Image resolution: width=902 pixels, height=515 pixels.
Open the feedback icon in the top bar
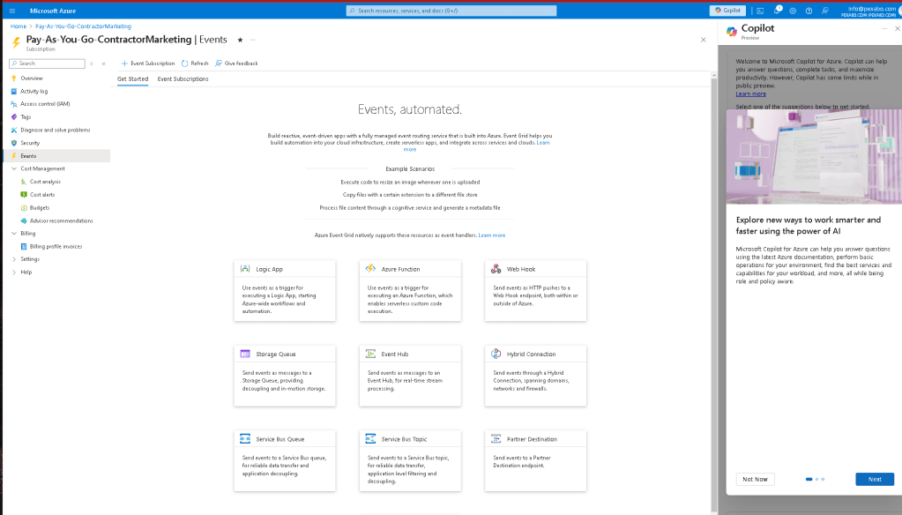coord(825,11)
